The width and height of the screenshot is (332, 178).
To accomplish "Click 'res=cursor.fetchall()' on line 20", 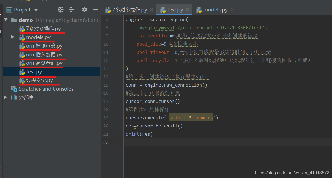I will point(154,126).
